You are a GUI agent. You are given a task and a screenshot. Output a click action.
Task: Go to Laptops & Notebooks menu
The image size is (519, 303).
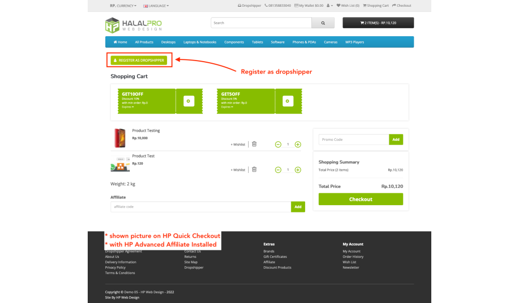click(x=200, y=42)
